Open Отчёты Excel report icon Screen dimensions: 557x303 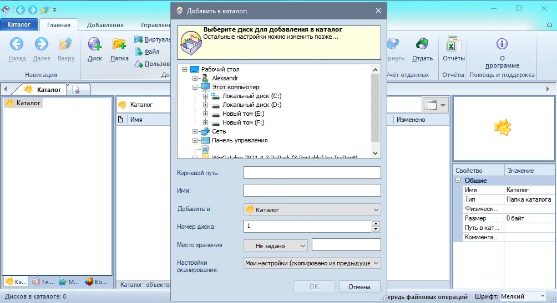[x=453, y=44]
